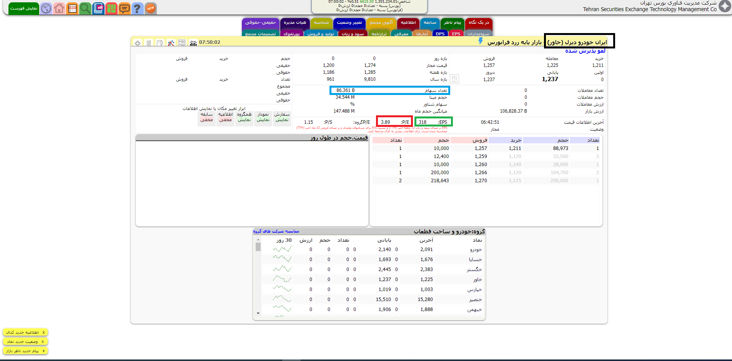Open the market table grid icon
Viewport: 732px width, 361px height.
point(72,8)
